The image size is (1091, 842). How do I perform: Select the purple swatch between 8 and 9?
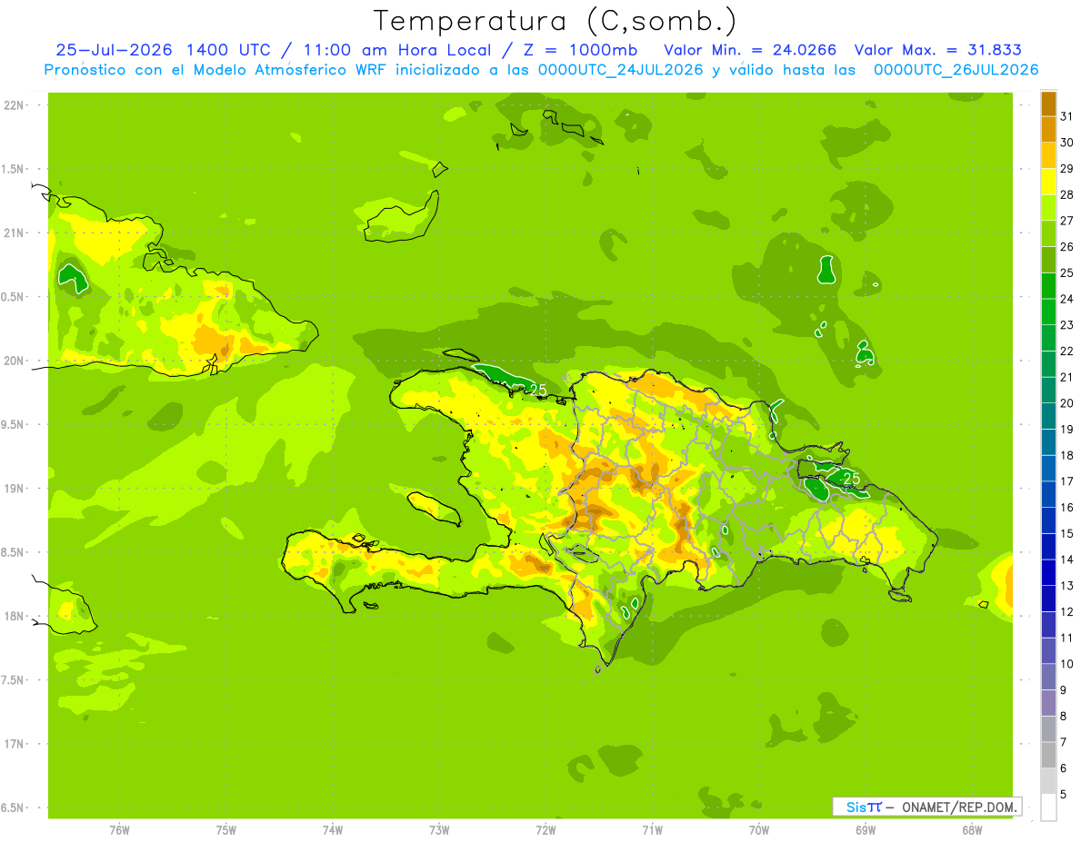point(1048,703)
